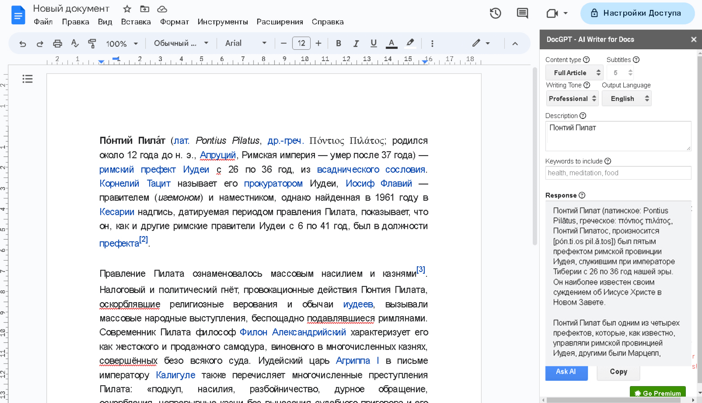Star the document title

[127, 9]
